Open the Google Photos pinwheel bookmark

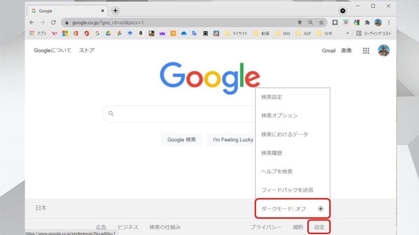pyautogui.click(x=119, y=33)
